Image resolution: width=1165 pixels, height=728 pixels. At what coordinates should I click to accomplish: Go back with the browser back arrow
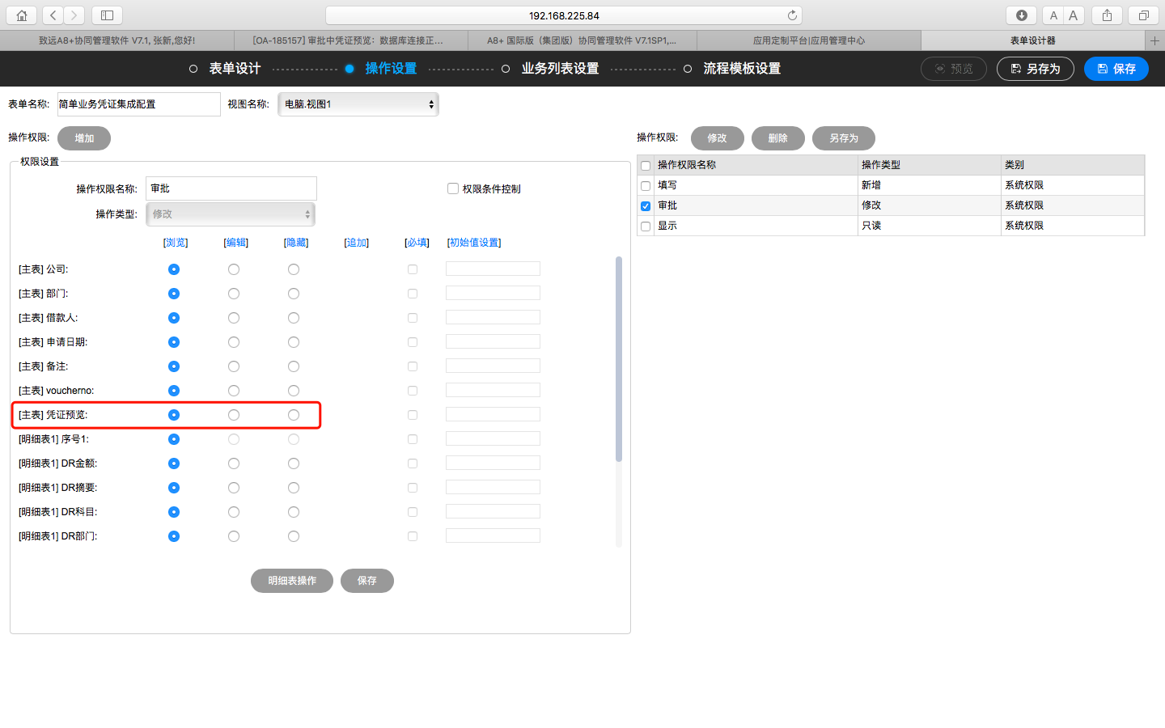click(x=53, y=15)
